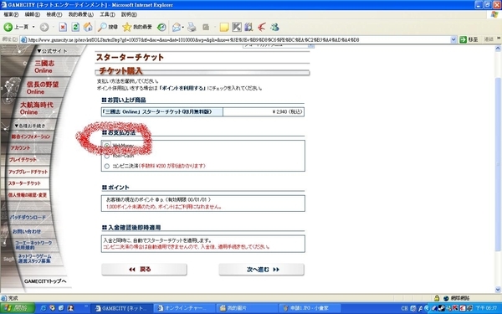Image resolution: width=502 pixels, height=314 pixels.
Task: Open the 檢視(V) View menu
Action: tap(54, 14)
